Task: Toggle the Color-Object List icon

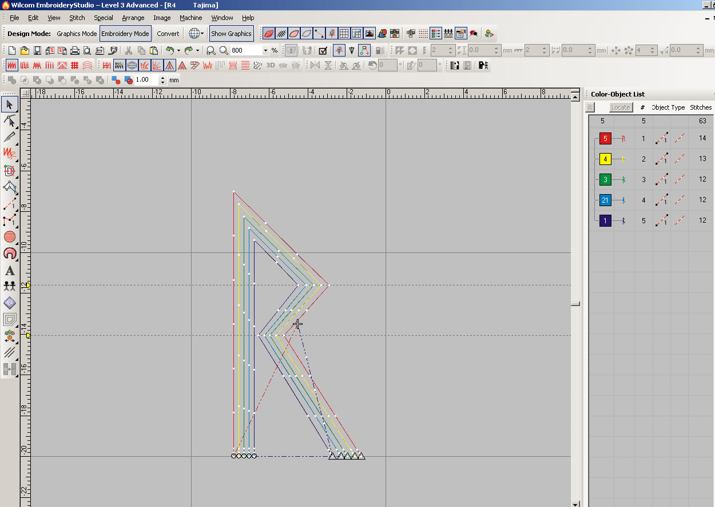Action: pos(436,34)
